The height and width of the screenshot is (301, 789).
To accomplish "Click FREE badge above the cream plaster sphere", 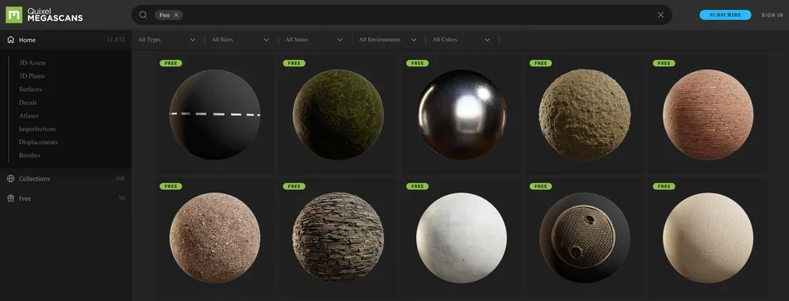I will [x=664, y=187].
